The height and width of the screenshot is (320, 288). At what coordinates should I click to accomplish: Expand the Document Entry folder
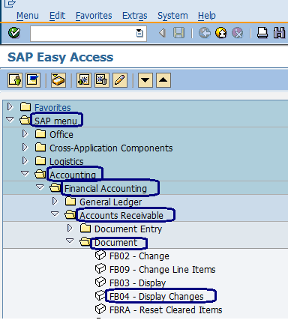[70, 228]
